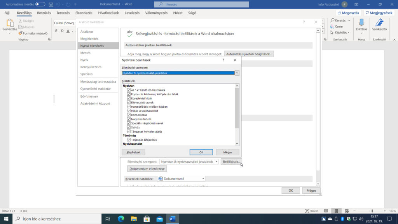This screenshot has height=224, width=398.
Task: Expand the Beillesztés paste options arrow
Action: (10, 33)
